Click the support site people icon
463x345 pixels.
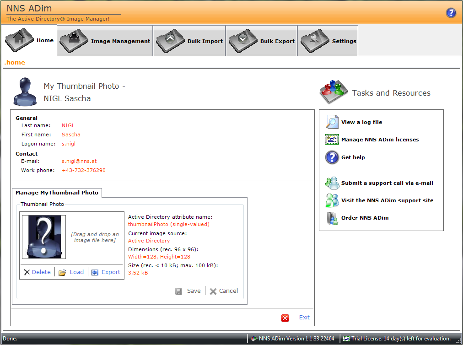(x=332, y=200)
